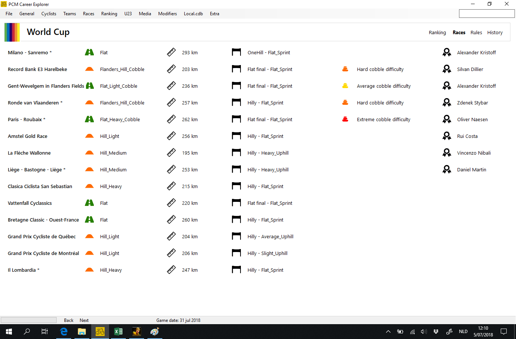Screen dimensions: 516x339
Task: Click the winner rosette icon beside Rui Costa
Action: click(447, 136)
